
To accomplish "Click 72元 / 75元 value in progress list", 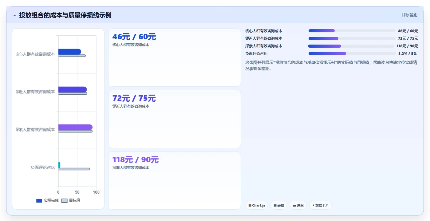I will (408, 38).
